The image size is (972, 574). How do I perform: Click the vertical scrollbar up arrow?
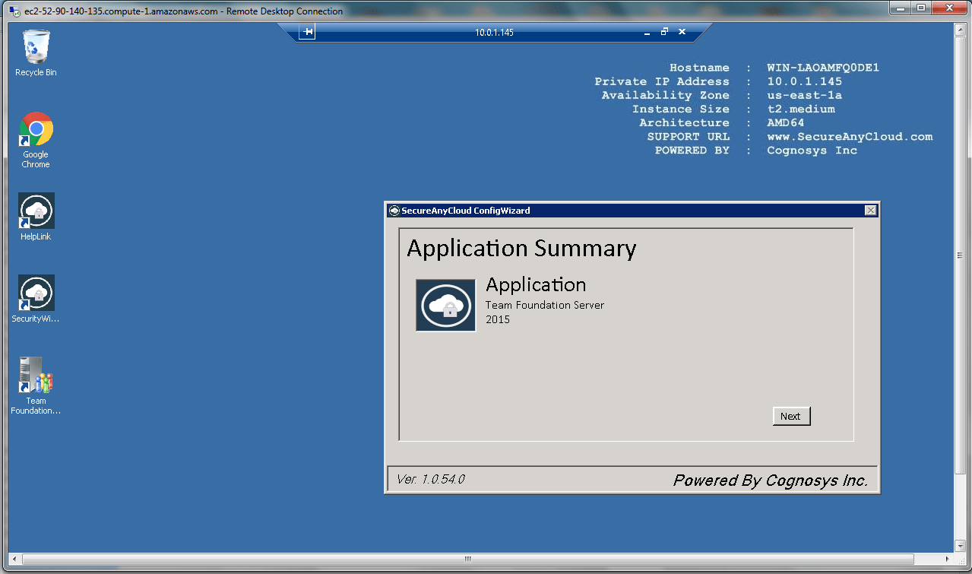coord(961,29)
